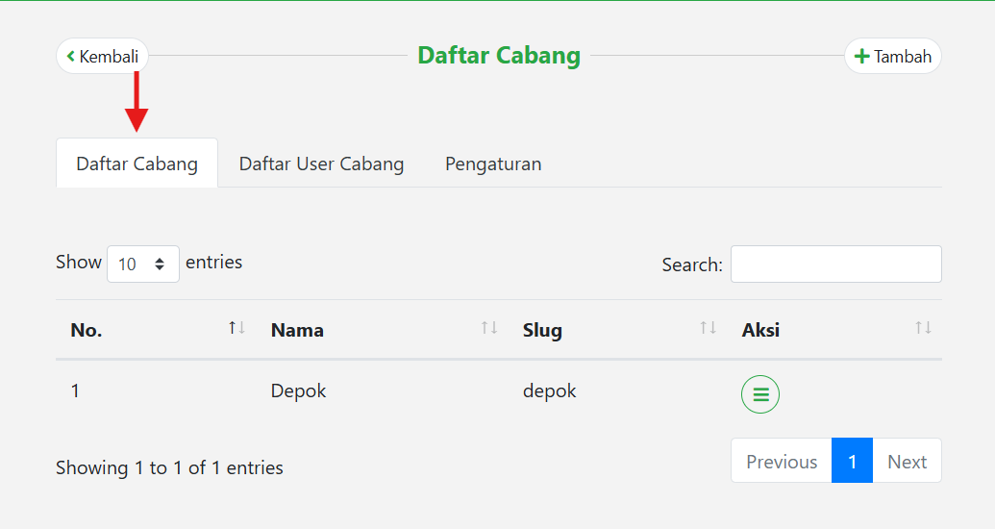Viewport: 995px width, 529px height.
Task: Select the Pengaturan tab
Action: (493, 164)
